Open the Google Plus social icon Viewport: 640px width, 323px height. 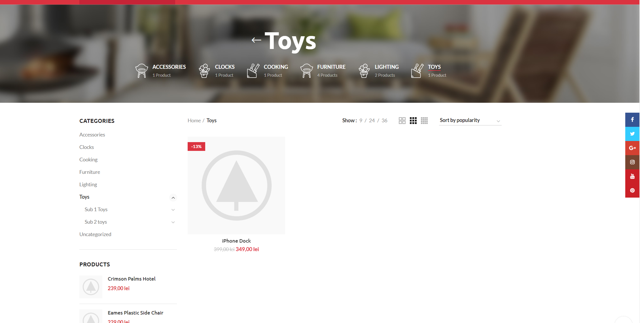[x=632, y=148]
